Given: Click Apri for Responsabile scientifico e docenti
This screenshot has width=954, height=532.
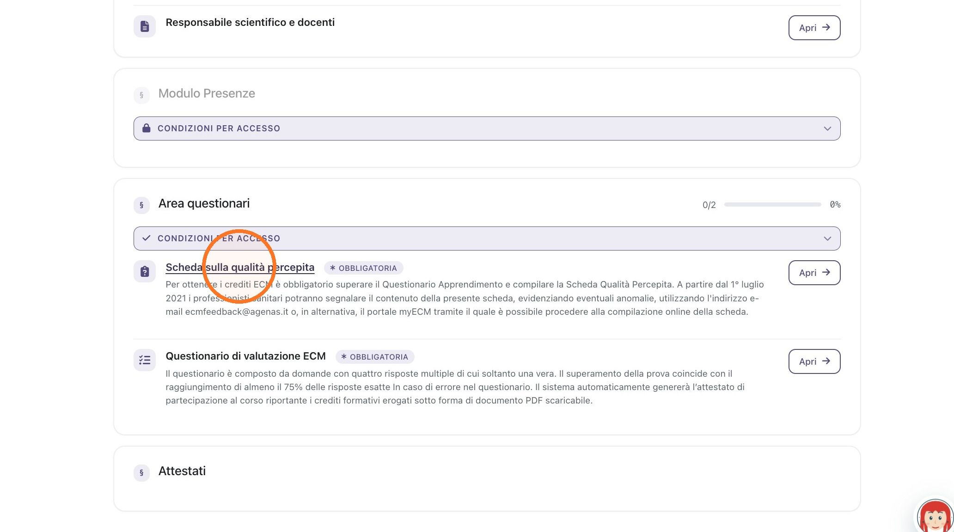Looking at the screenshot, I should pyautogui.click(x=814, y=28).
